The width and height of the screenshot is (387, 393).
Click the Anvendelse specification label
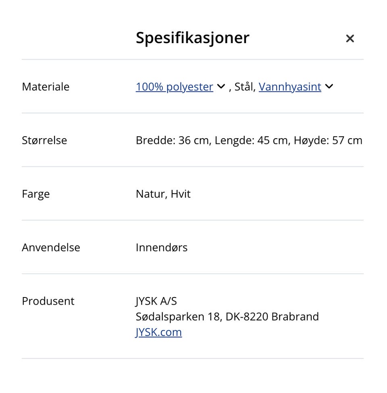[51, 247]
